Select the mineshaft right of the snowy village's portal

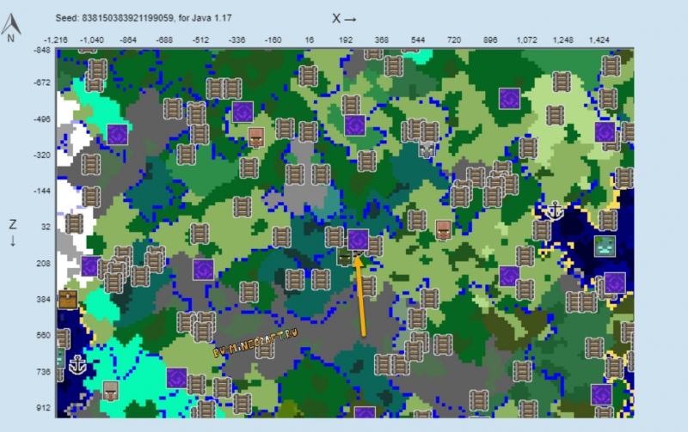coord(196,385)
